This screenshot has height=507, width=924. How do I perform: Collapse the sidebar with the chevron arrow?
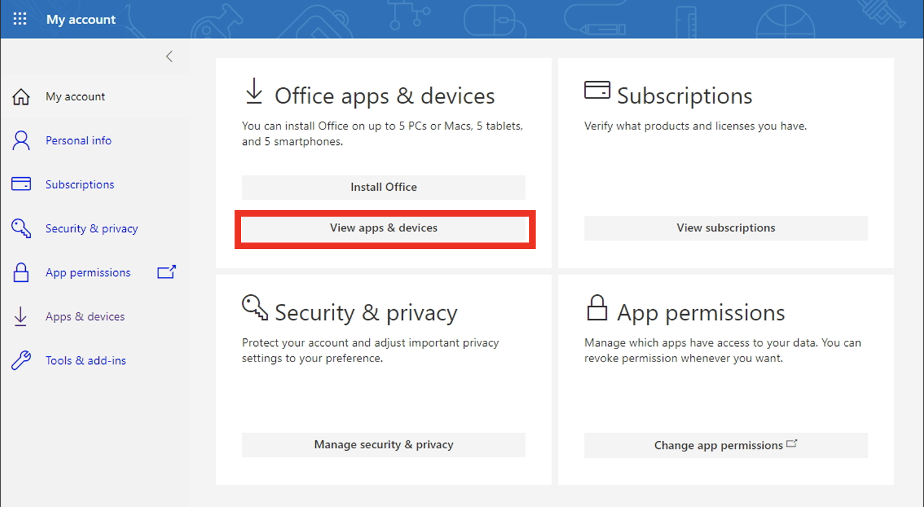[169, 56]
